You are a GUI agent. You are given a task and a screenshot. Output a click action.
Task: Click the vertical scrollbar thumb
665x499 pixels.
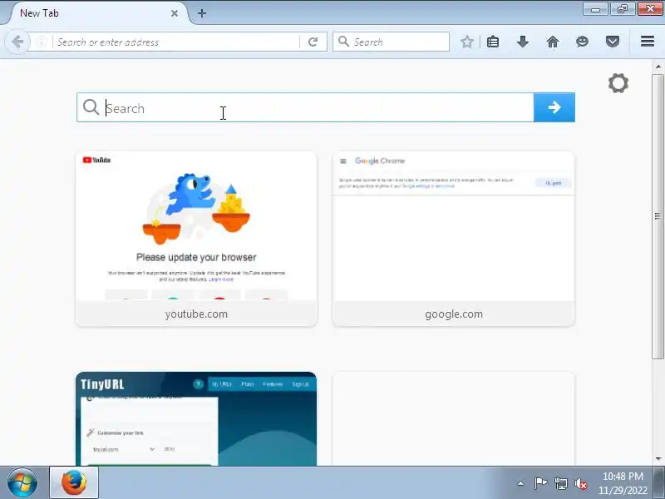(x=658, y=216)
